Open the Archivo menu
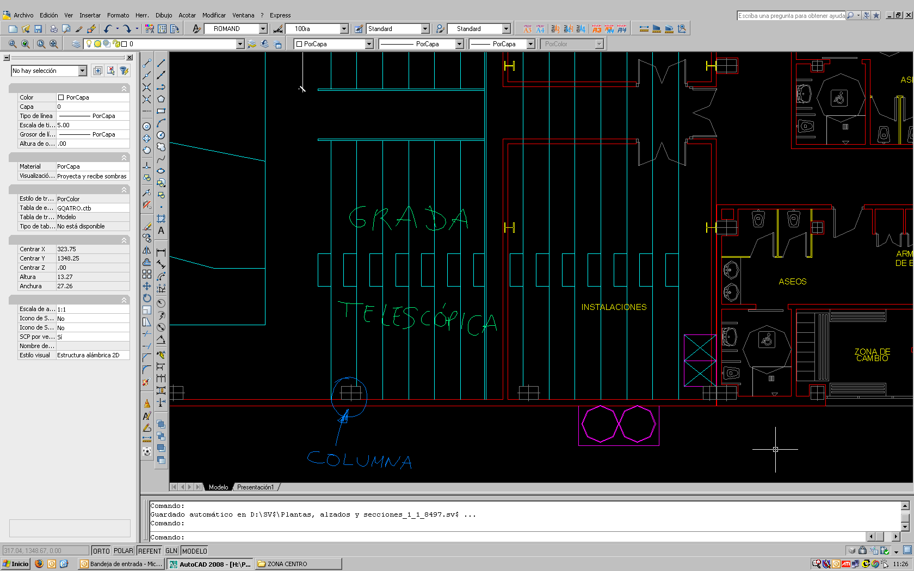 point(23,15)
